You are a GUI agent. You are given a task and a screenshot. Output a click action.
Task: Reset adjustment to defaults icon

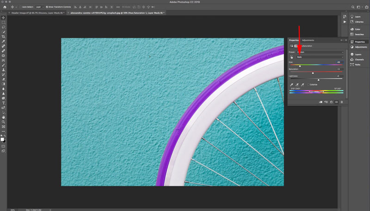click(x=331, y=102)
